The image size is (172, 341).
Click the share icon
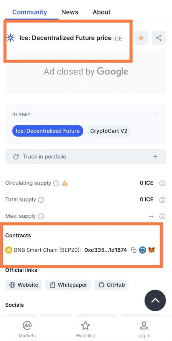159,38
